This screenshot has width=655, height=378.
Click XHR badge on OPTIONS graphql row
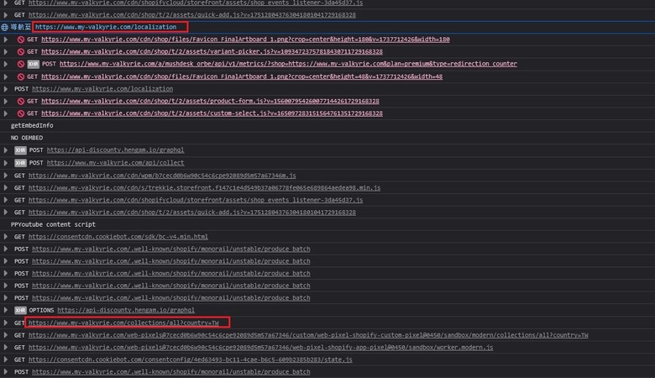[20, 310]
